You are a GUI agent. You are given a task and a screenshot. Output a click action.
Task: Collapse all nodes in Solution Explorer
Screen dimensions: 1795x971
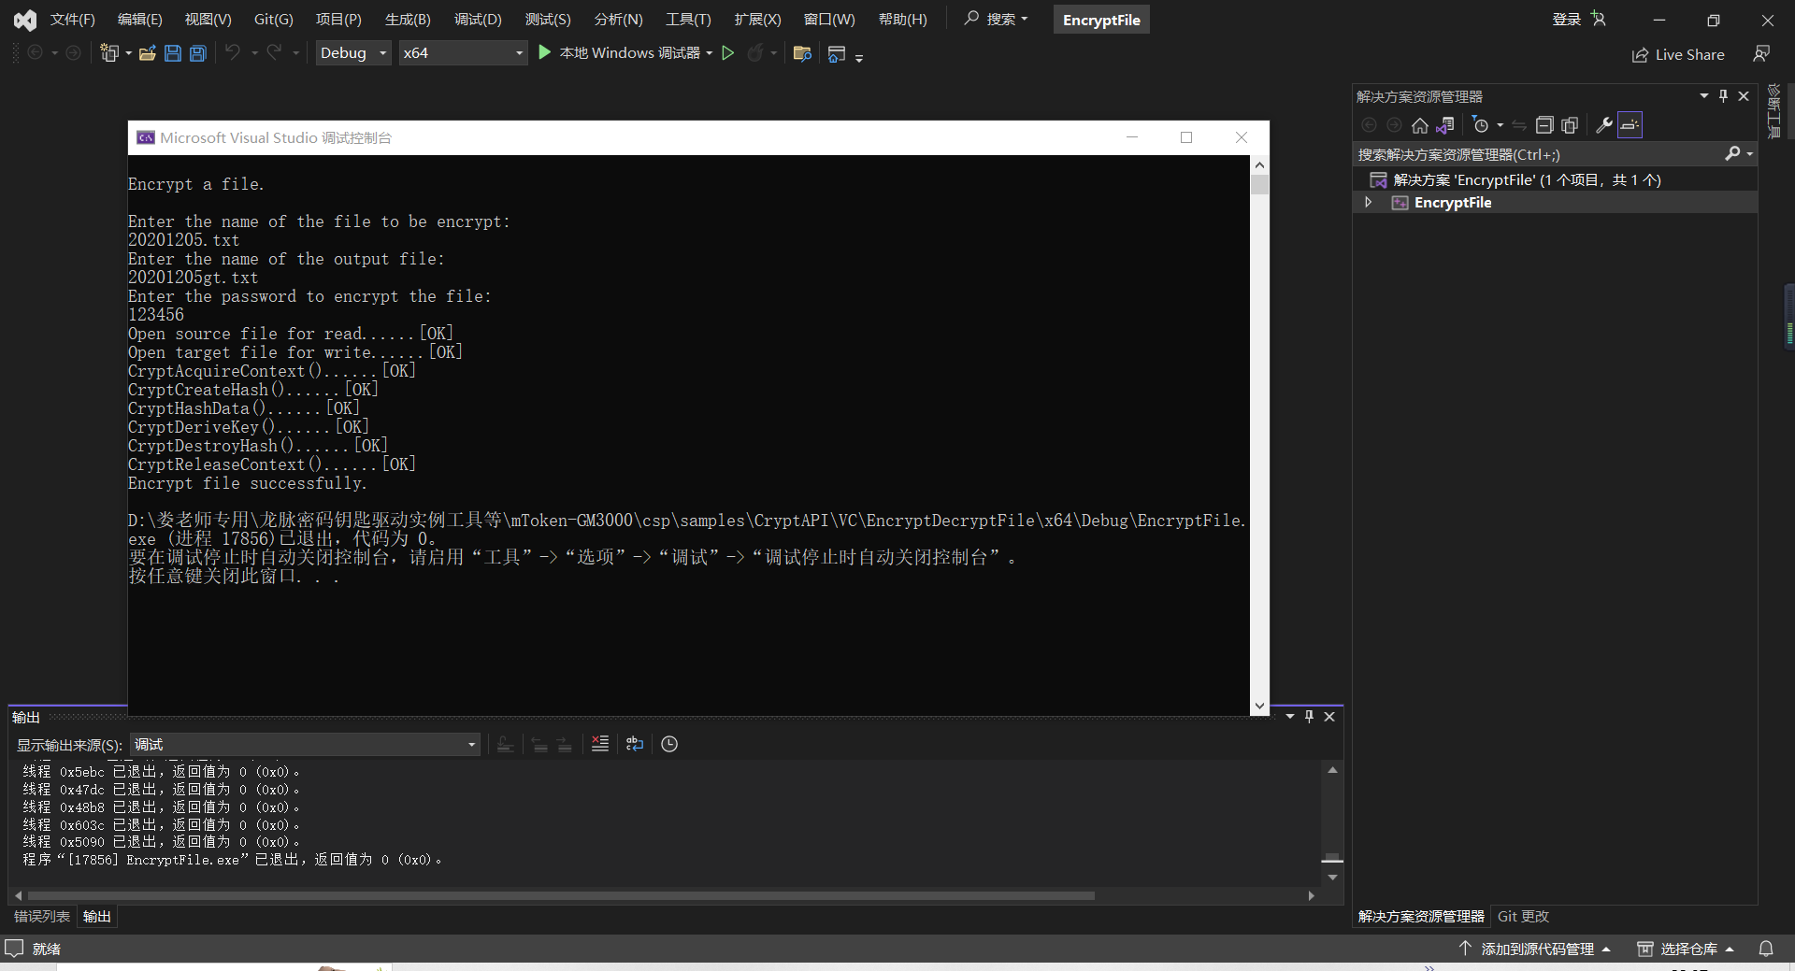pyautogui.click(x=1544, y=125)
